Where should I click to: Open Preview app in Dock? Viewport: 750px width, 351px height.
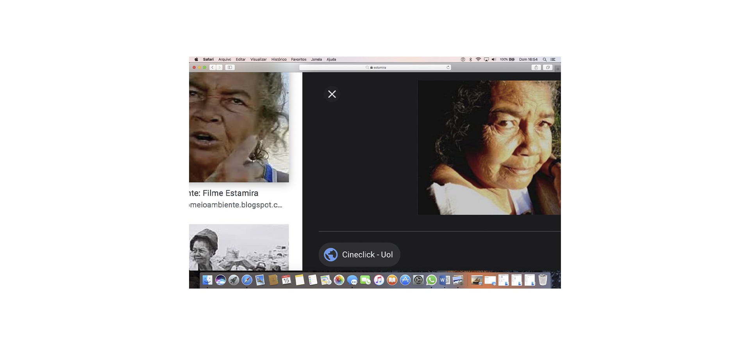click(x=458, y=280)
